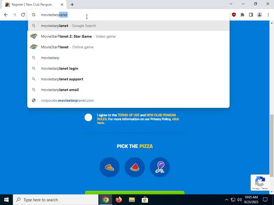Screen dimensions: 274x205
Task: Open the Extensions puzzle icon
Action: [242, 15]
